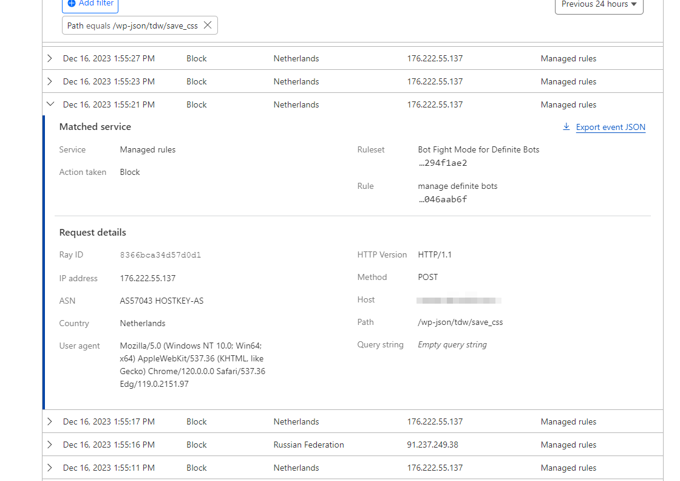Click the Path value /wp-json/tdw/save_css
This screenshot has height=481, width=680.
(460, 322)
